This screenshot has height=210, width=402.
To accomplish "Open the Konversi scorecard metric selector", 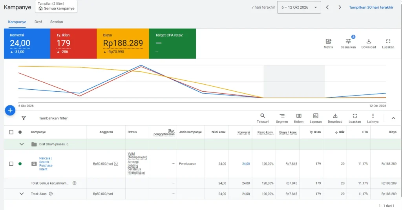I will point(27,43).
